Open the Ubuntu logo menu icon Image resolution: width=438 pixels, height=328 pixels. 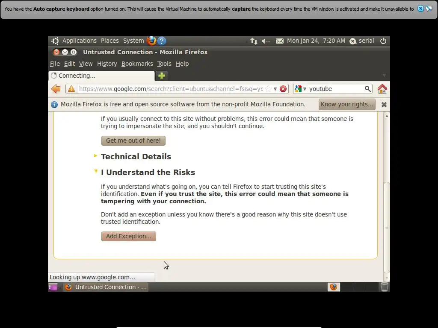click(55, 41)
